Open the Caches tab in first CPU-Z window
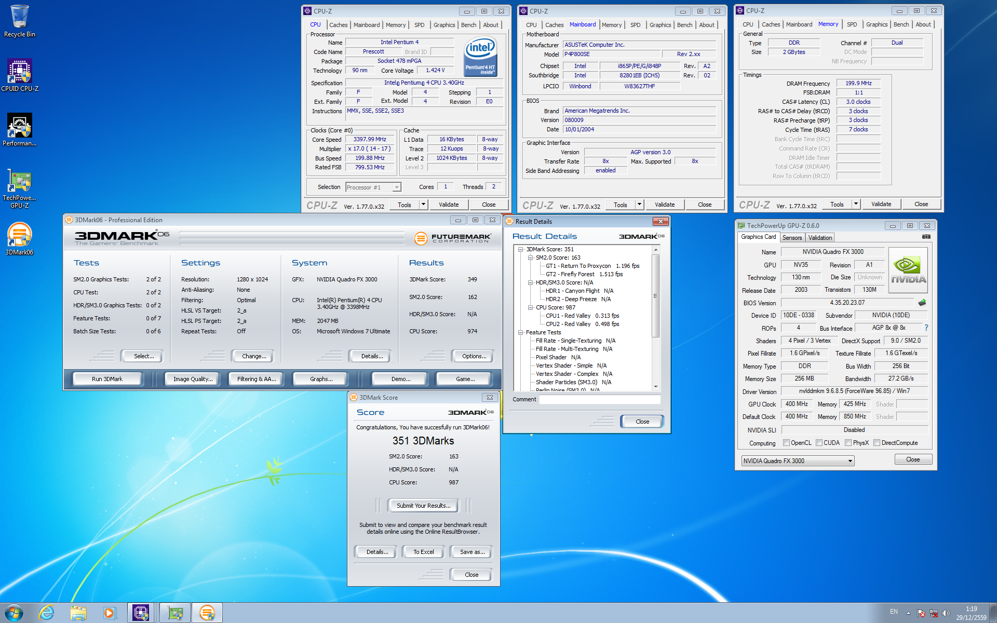Viewport: 997px width, 623px height. 338,25
